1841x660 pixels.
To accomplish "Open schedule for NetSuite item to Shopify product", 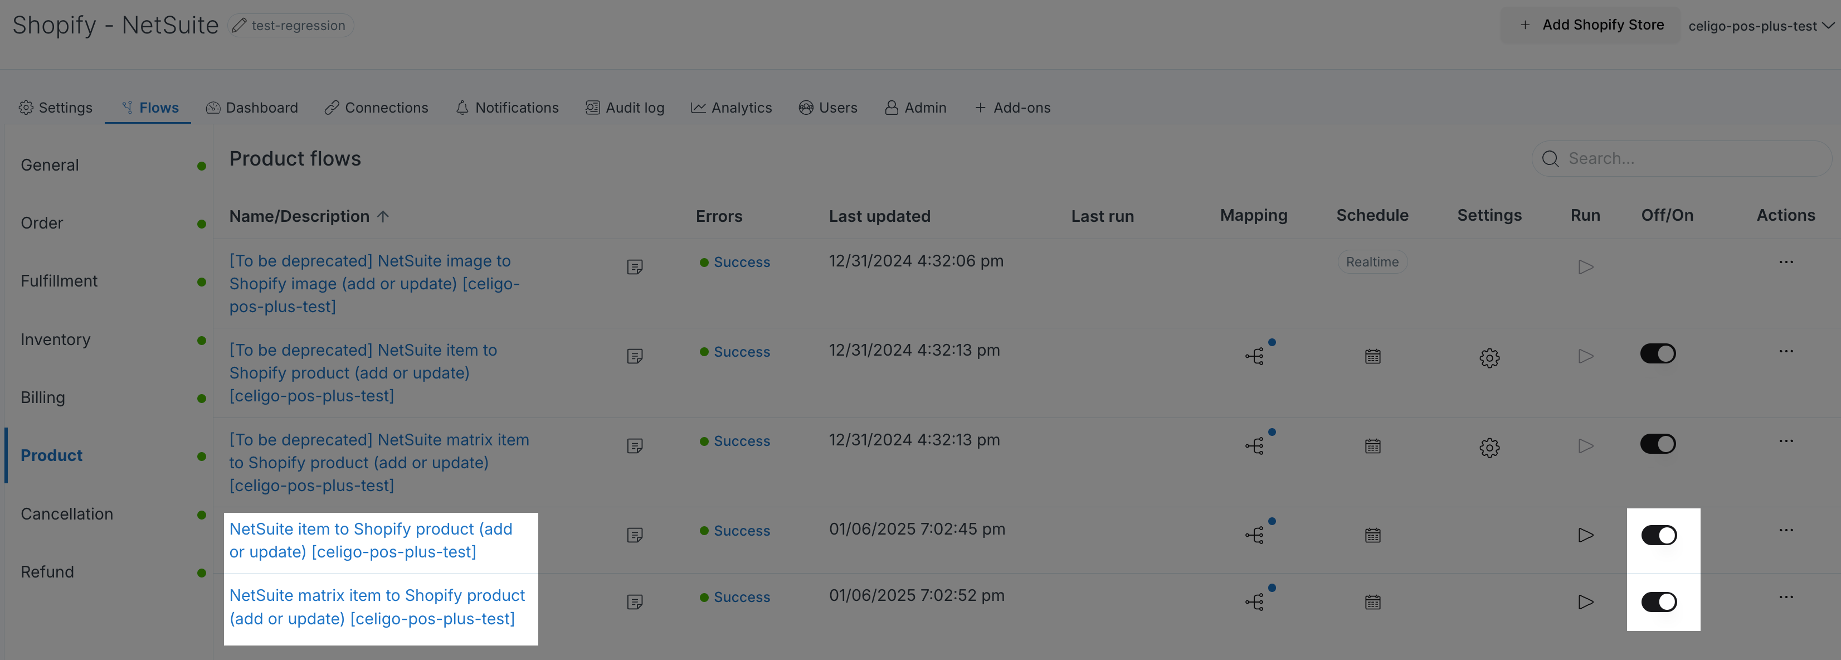I will [1372, 535].
